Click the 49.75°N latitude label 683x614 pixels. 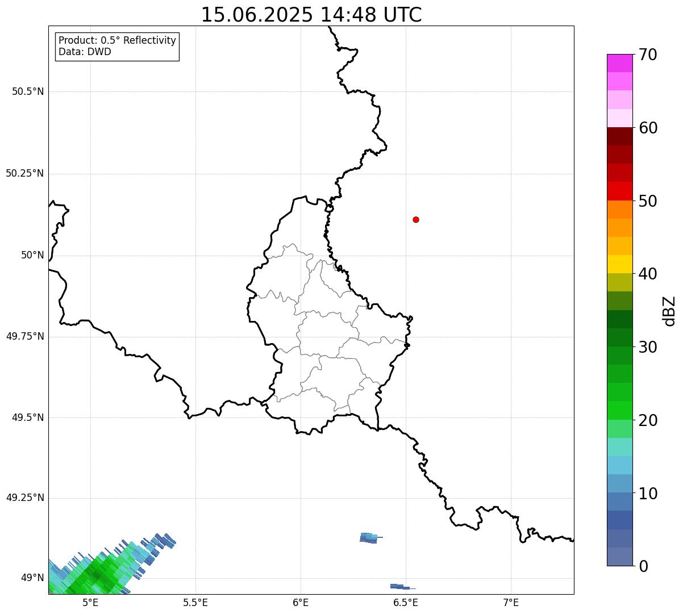pos(25,336)
